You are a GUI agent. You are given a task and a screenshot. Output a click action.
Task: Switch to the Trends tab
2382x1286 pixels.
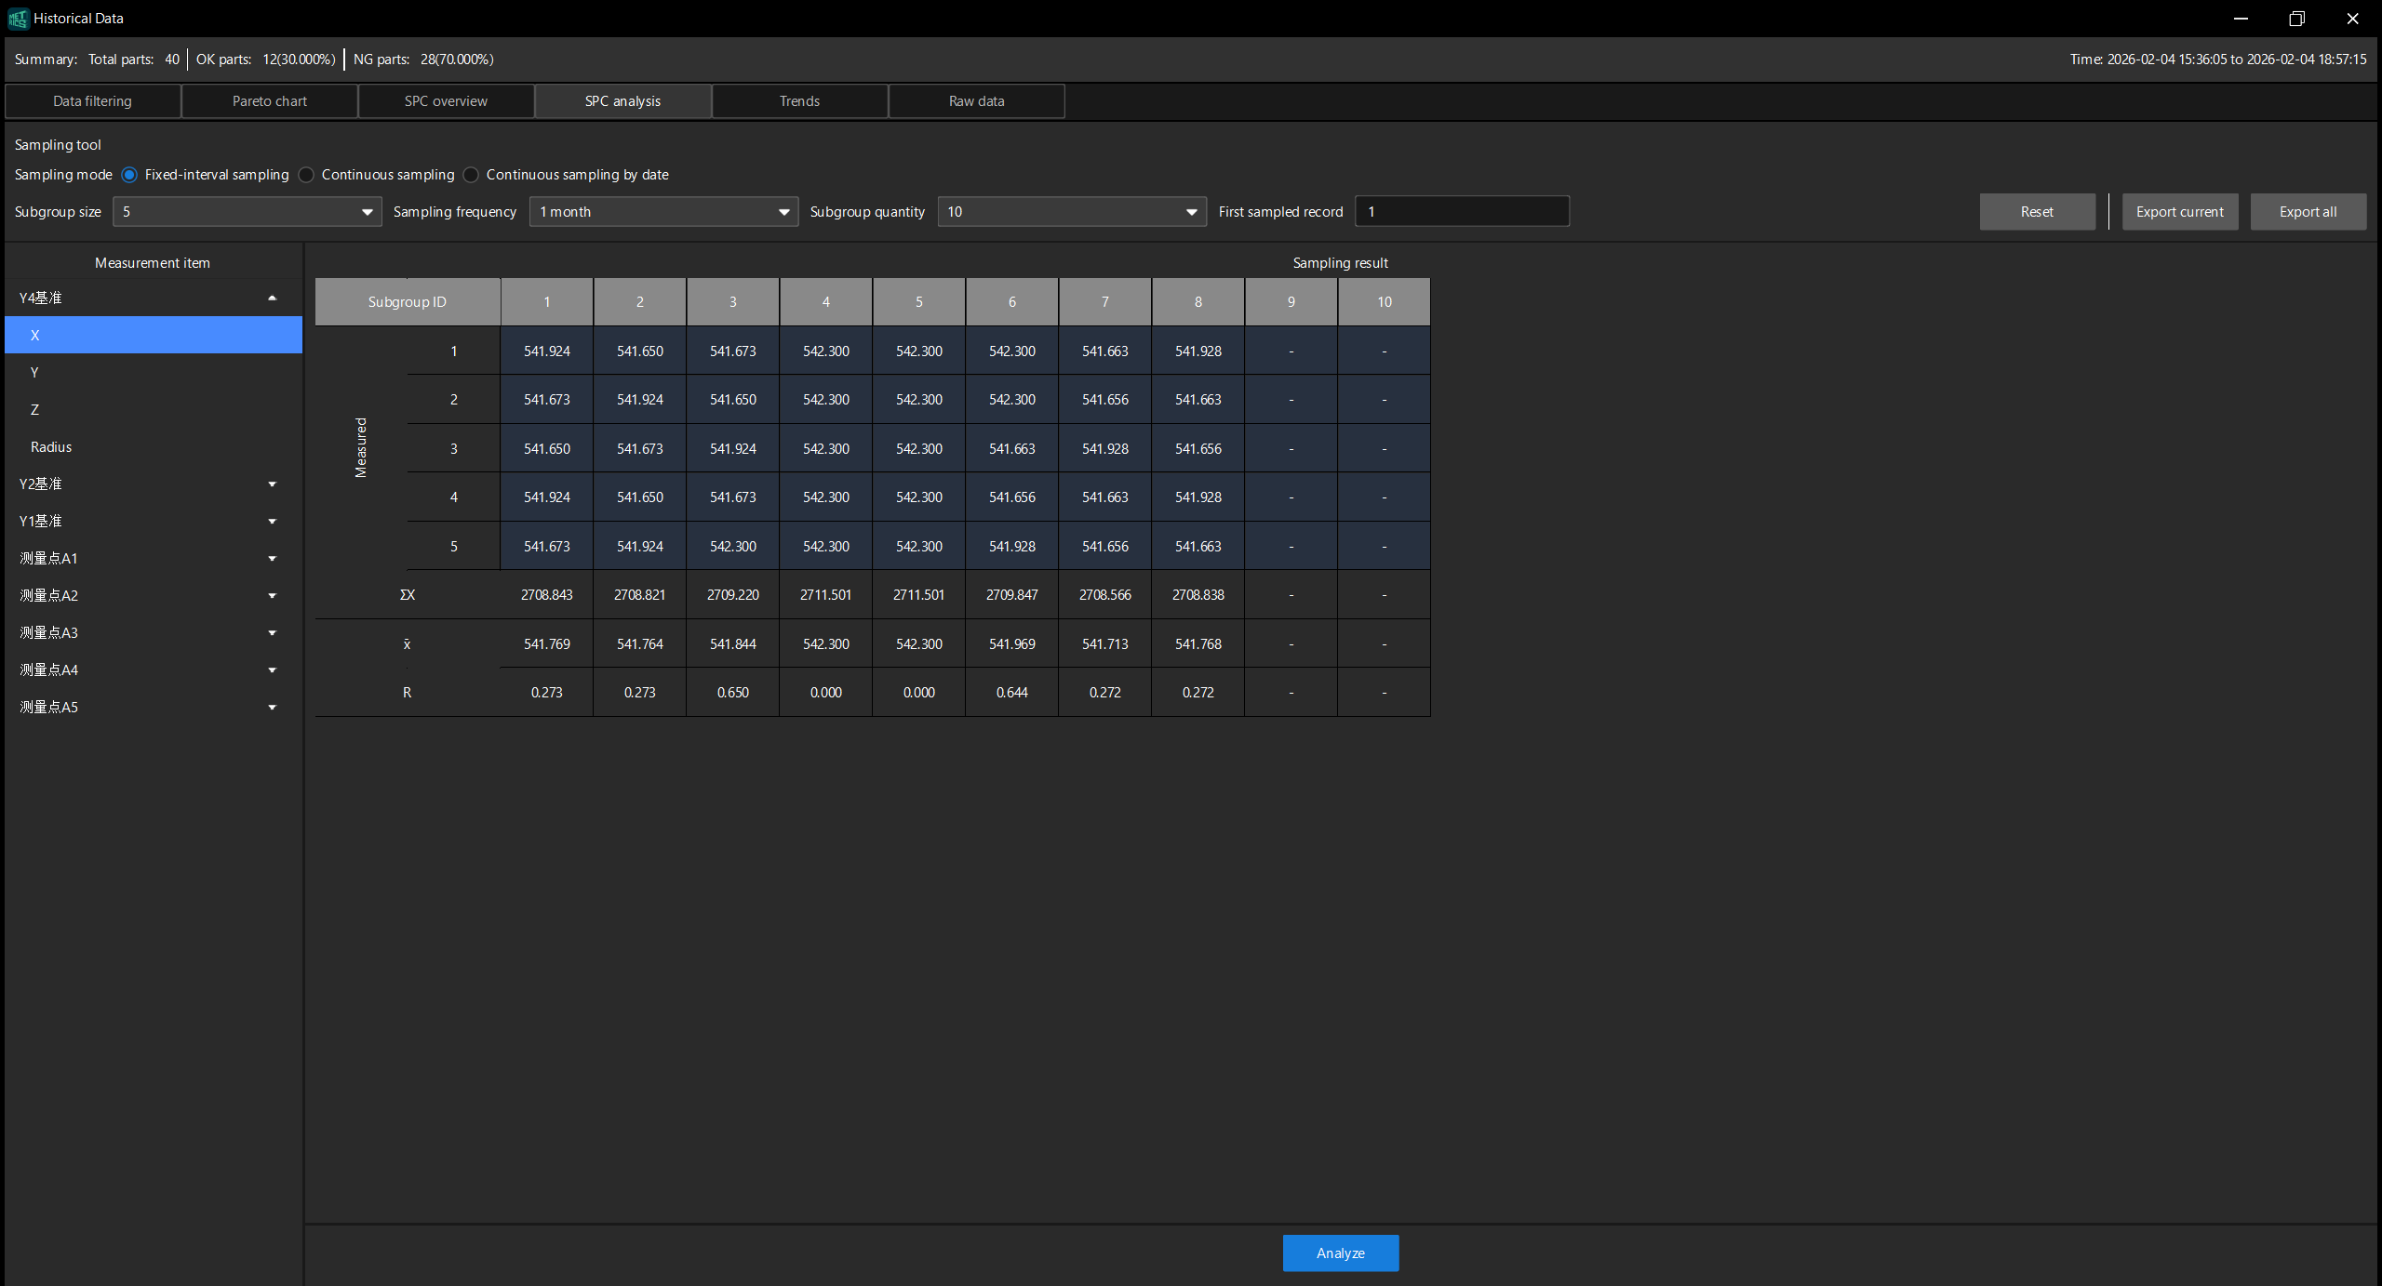799,101
